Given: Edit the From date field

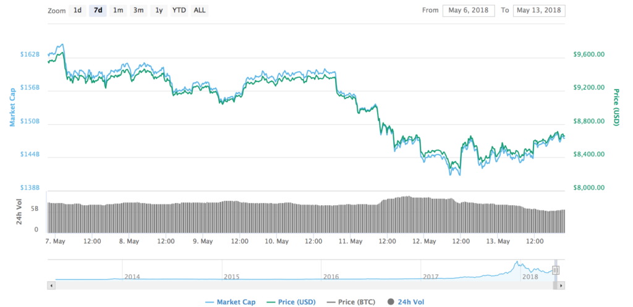Looking at the screenshot, I should (469, 11).
